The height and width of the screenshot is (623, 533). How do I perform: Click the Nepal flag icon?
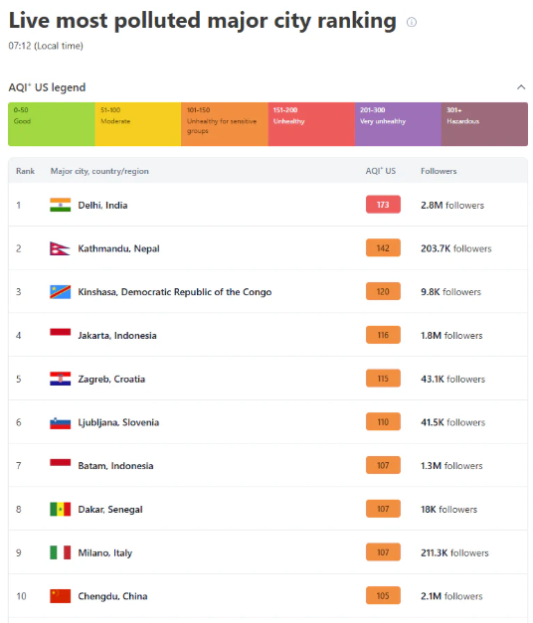click(60, 248)
